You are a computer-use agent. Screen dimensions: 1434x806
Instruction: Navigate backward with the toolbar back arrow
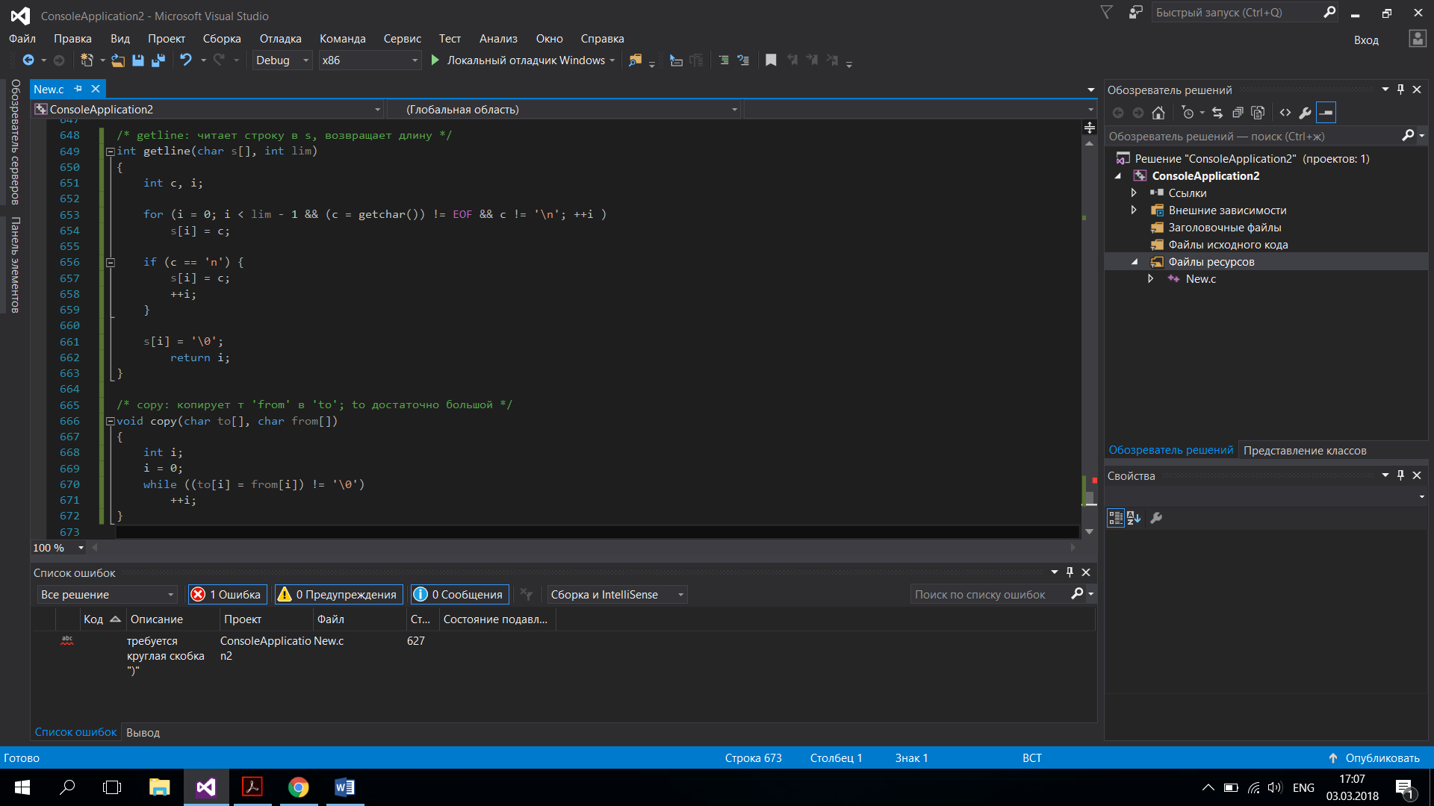click(x=28, y=60)
